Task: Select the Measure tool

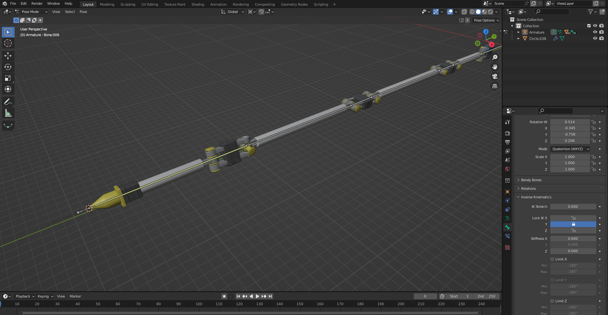Action: point(8,113)
